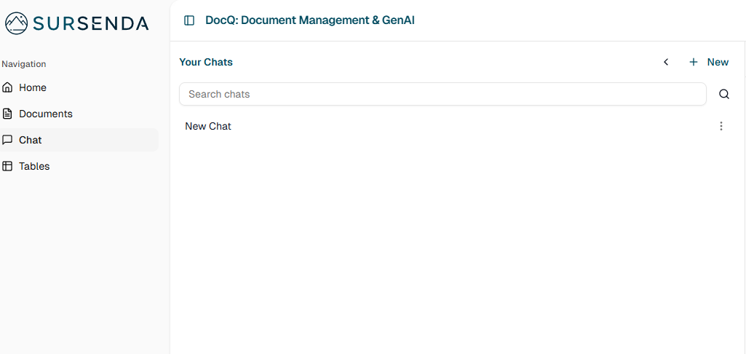
Task: Click the Home house icon
Action: pos(7,87)
